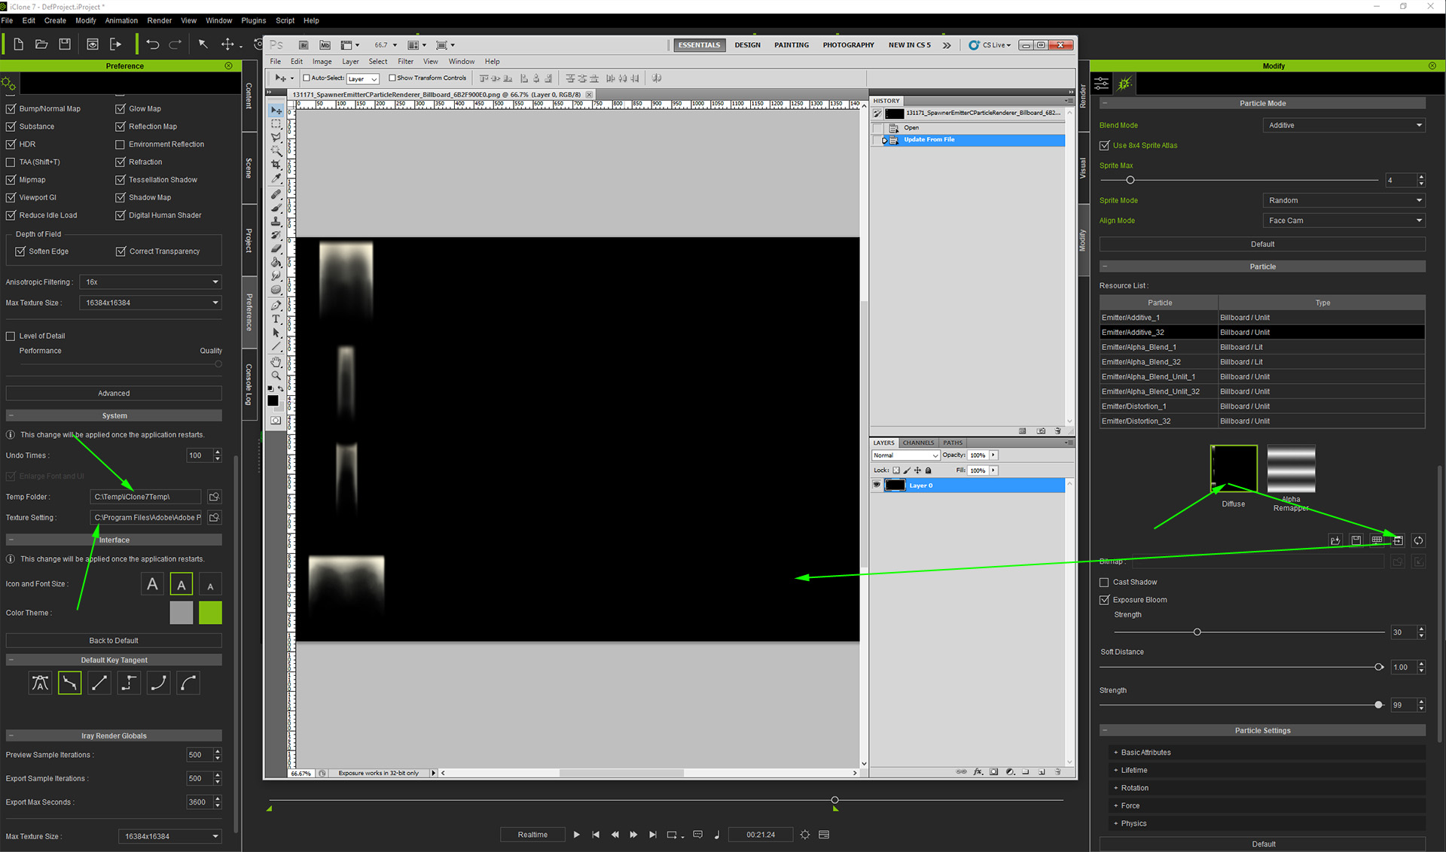
Task: Select the iClone Select Object arrow tool
Action: pyautogui.click(x=203, y=44)
